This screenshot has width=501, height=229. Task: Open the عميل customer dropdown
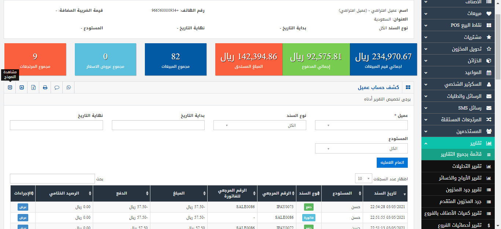(361, 125)
